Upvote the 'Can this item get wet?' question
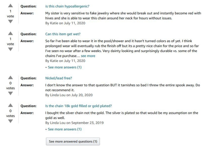 tap(10, 34)
